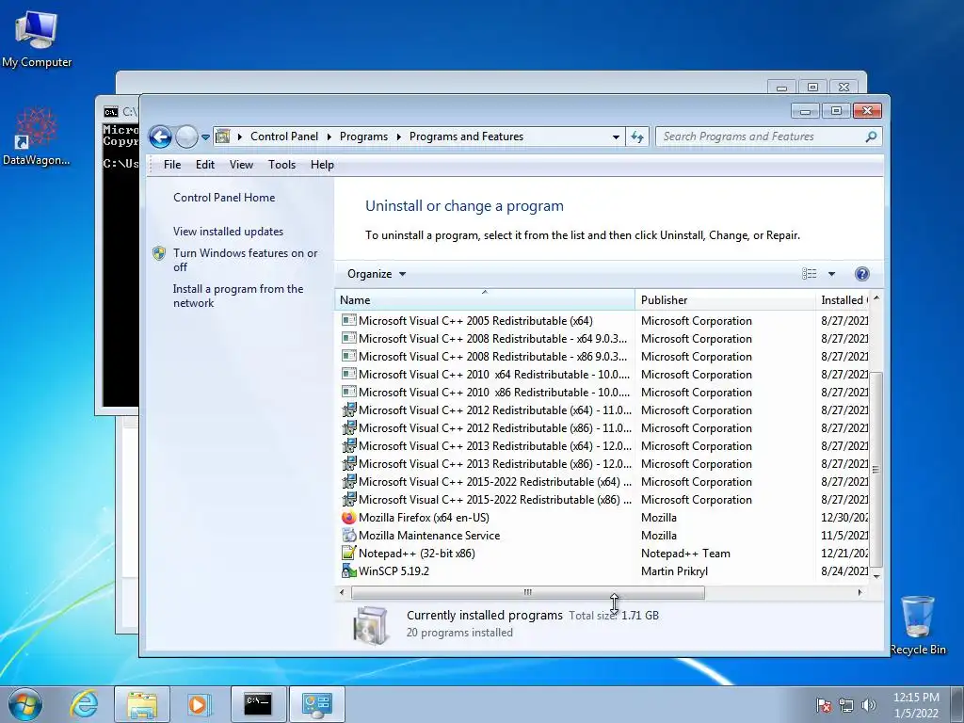Open Windows Media Player from taskbar
This screenshot has width=964, height=723.
pyautogui.click(x=198, y=704)
